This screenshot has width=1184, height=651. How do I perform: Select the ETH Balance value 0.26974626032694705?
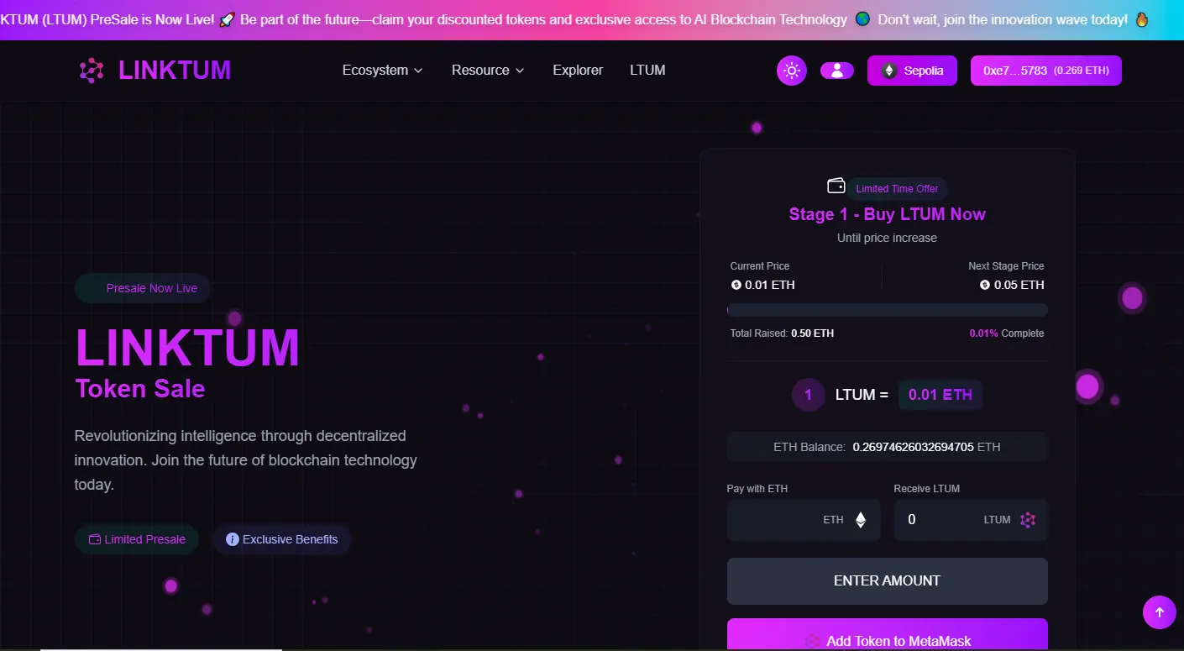pyautogui.click(x=914, y=447)
